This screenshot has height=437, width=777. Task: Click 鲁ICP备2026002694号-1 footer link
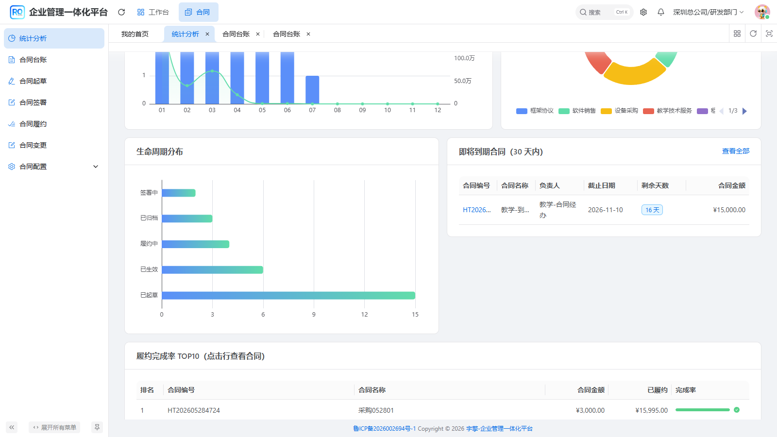click(x=384, y=429)
